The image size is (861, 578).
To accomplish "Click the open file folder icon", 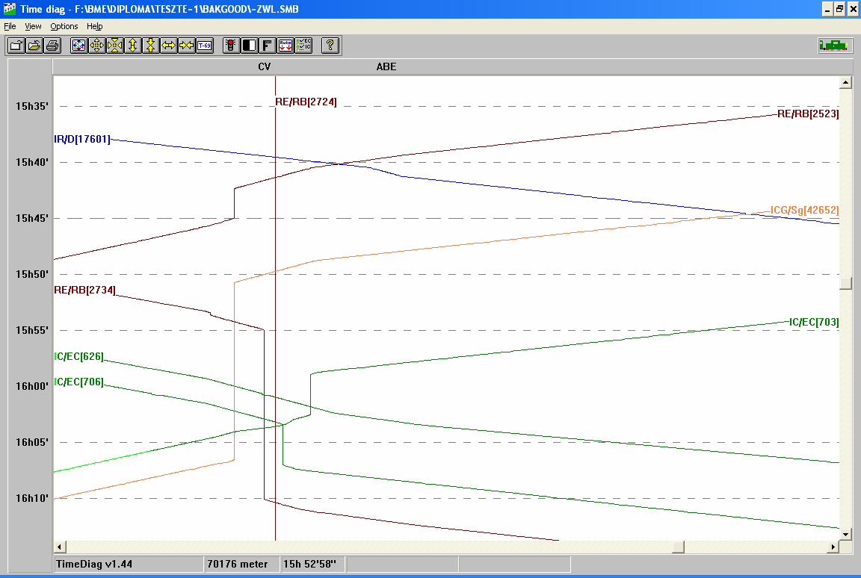I will 16,46.
